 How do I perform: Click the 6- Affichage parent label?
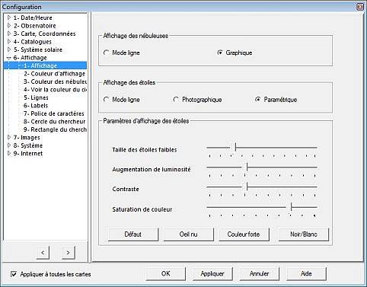point(30,58)
